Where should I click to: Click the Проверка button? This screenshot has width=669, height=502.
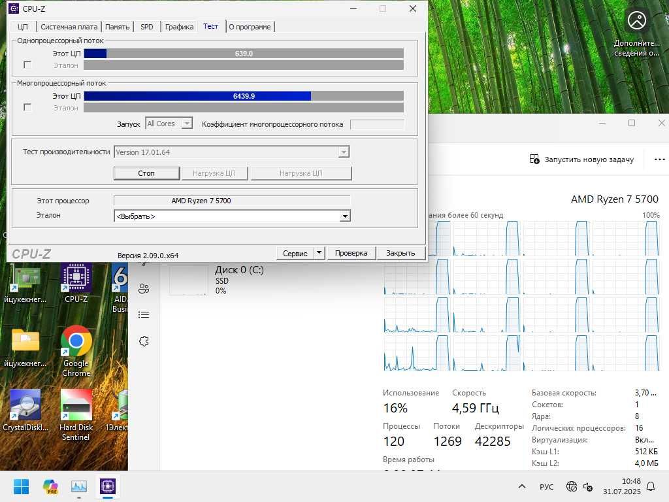(351, 253)
